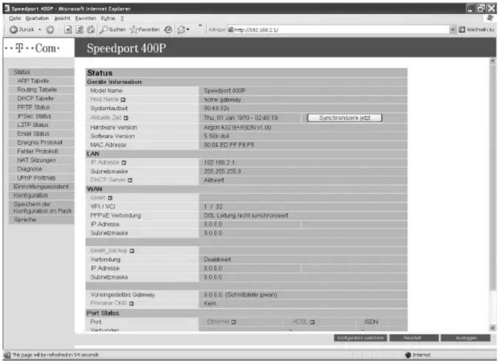Click help icon next to Primärer DNS
Image resolution: width=498 pixels, height=361 pixels.
[131, 303]
